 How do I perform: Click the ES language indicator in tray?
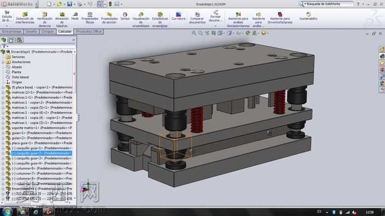tap(319, 212)
